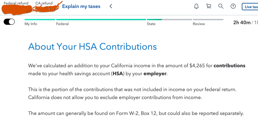Click the Federal progress bar segment
The width and height of the screenshot is (258, 140).
tap(101, 20)
